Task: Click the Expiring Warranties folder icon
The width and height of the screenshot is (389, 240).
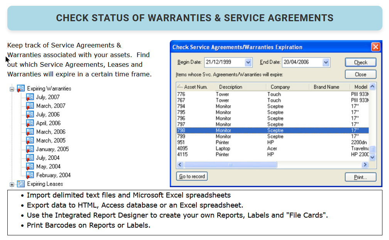Action: pyautogui.click(x=20, y=88)
